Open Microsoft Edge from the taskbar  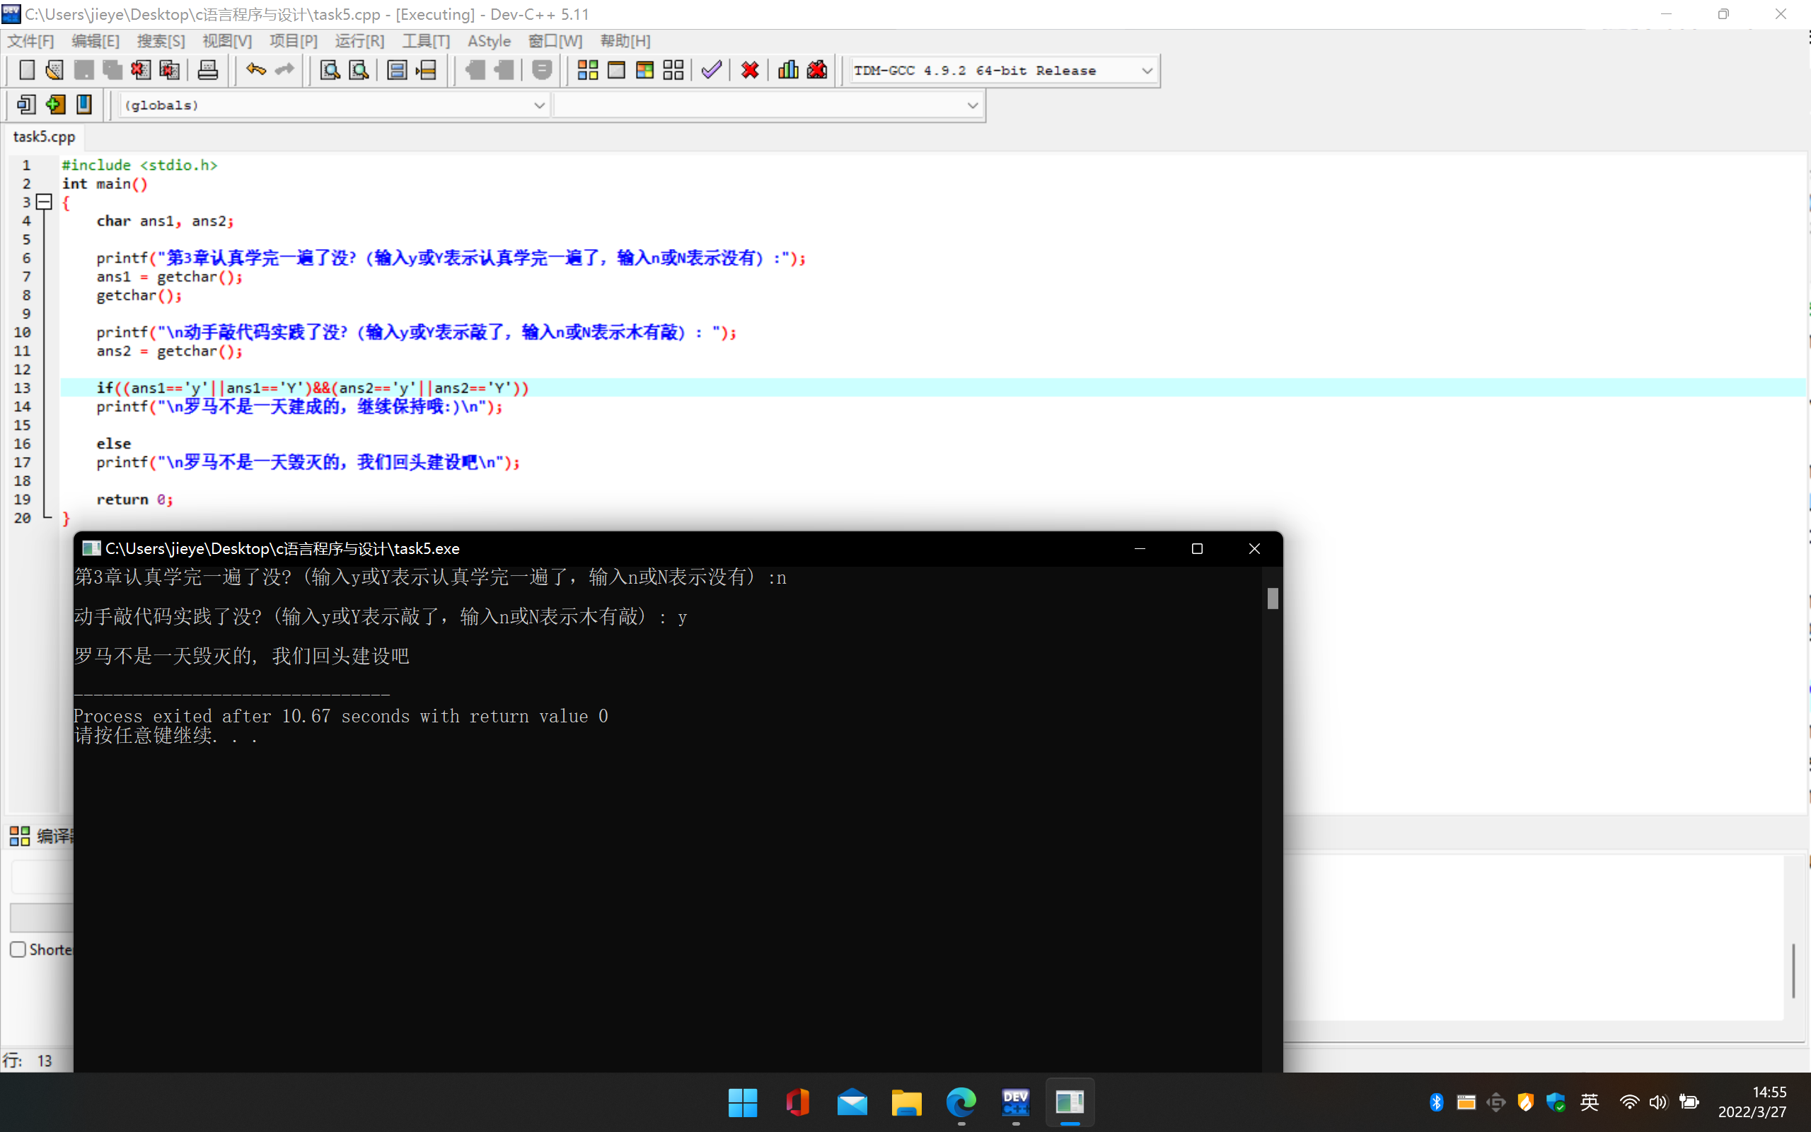point(961,1102)
